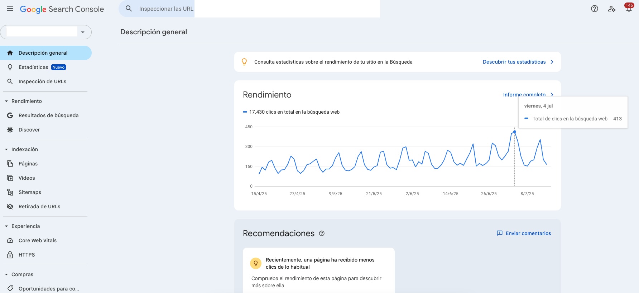Click the Rendimiento card heading
639x293 pixels.
[x=267, y=95]
